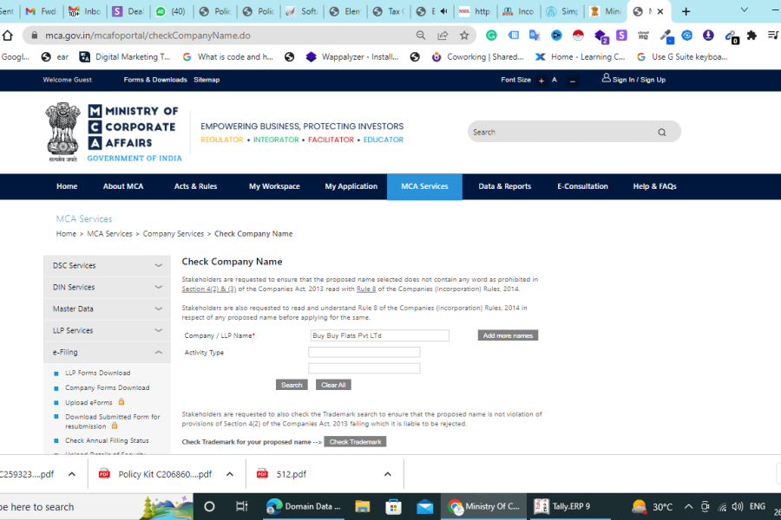Viewport: 781px width, 520px height.
Task: Click the Check Trademark button
Action: point(355,442)
